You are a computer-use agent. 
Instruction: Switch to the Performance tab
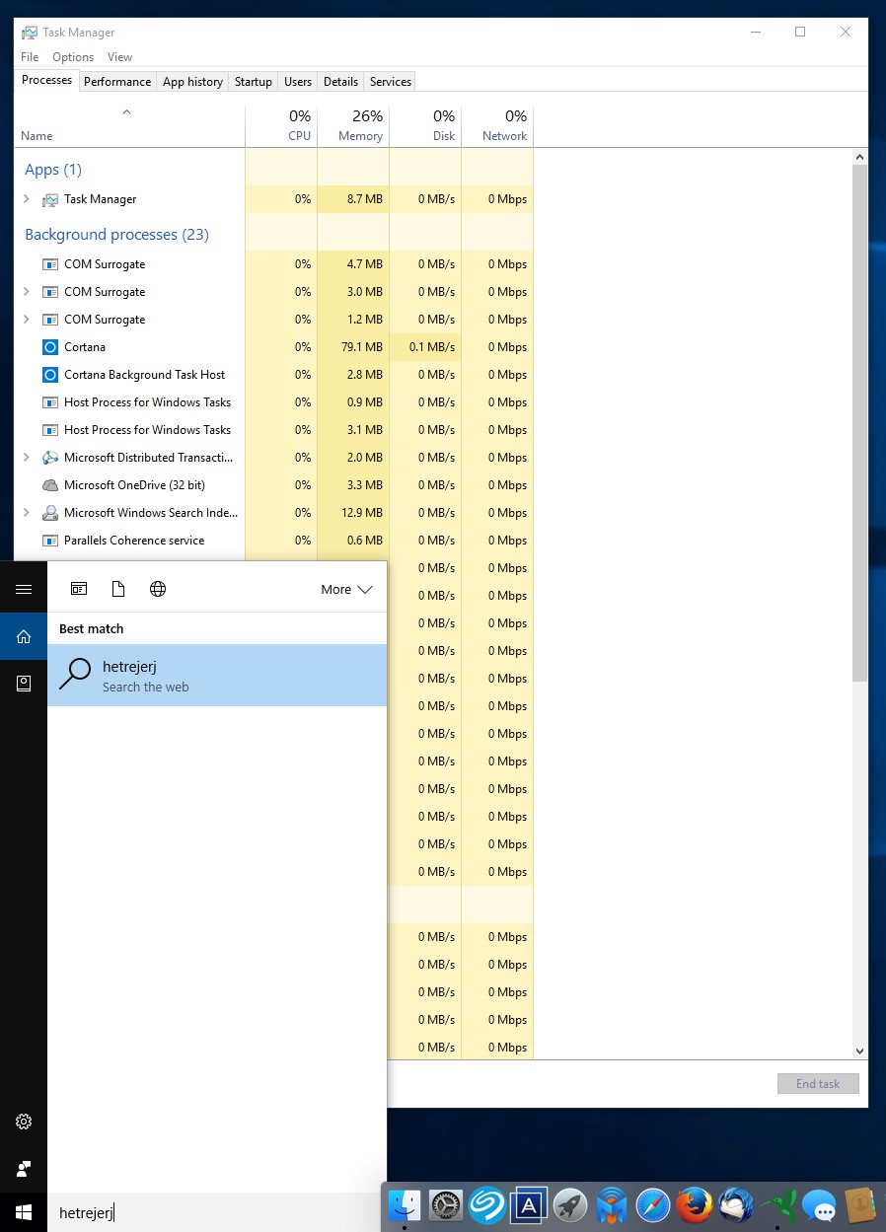coord(117,82)
